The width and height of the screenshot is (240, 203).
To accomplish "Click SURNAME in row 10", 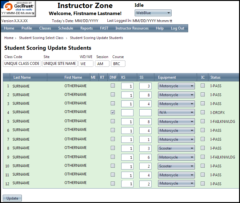I will coord(21,166).
